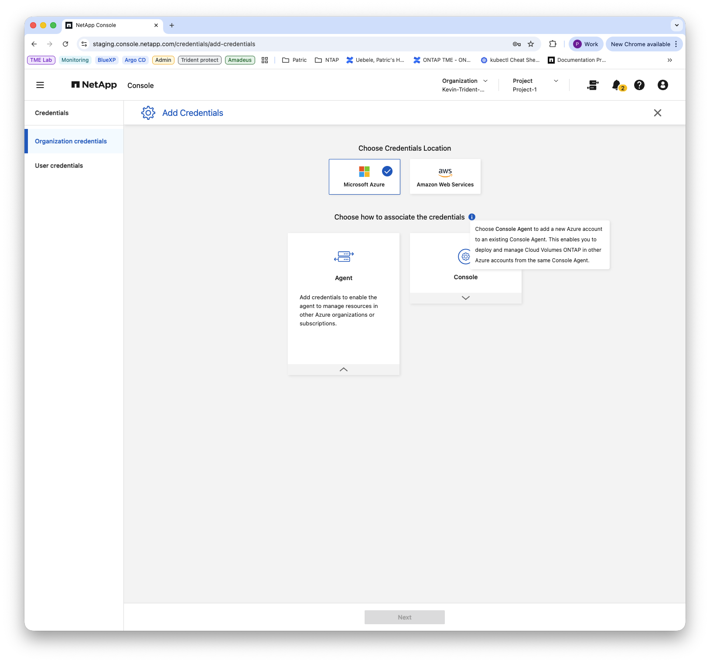Show more bookmarks with double chevron
Image resolution: width=710 pixels, height=663 pixels.
tap(670, 60)
